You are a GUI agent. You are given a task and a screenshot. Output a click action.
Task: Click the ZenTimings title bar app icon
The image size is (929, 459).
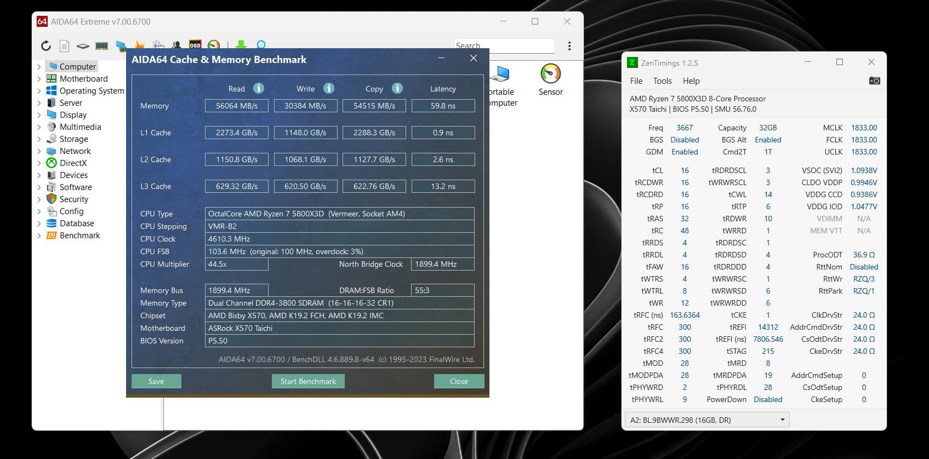[632, 62]
